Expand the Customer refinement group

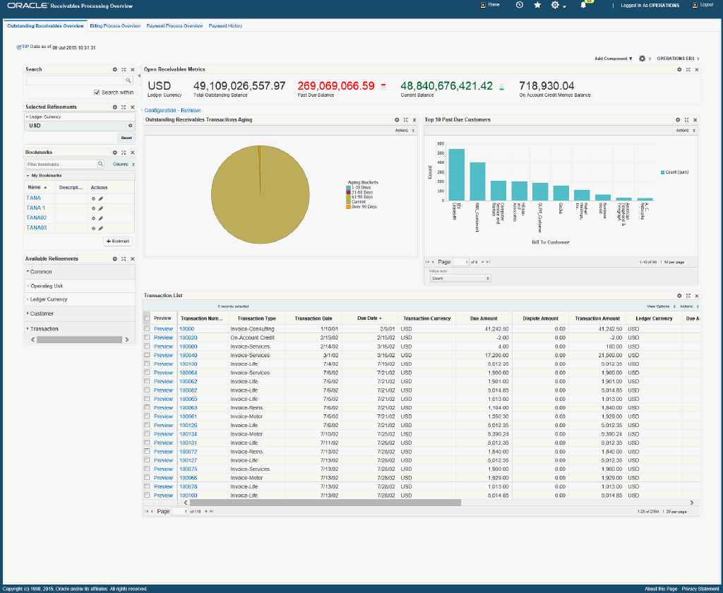coord(42,313)
